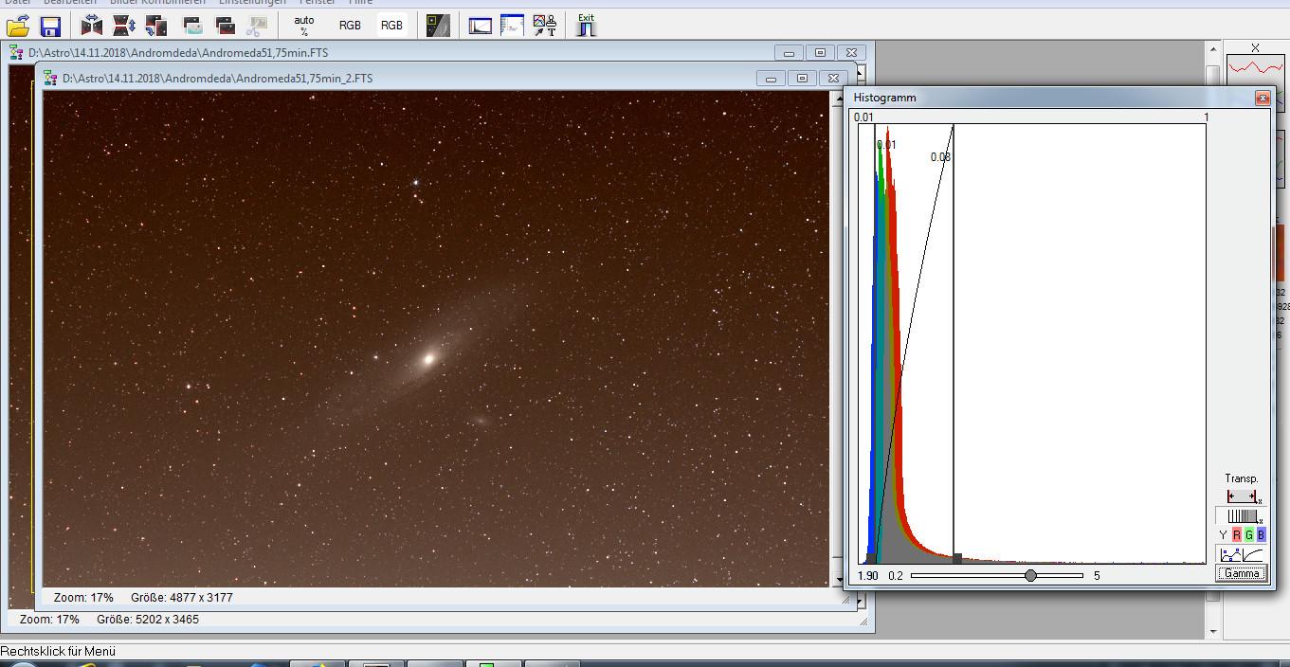This screenshot has width=1290, height=667.
Task: Click the first RGB toolbar button
Action: [x=350, y=26]
